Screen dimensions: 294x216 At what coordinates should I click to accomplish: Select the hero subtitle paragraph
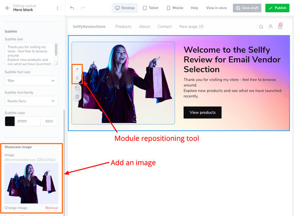click(x=232, y=88)
